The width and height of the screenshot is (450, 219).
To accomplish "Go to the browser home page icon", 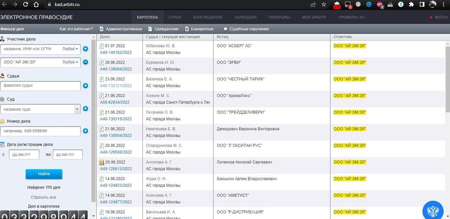I will coord(36,5).
